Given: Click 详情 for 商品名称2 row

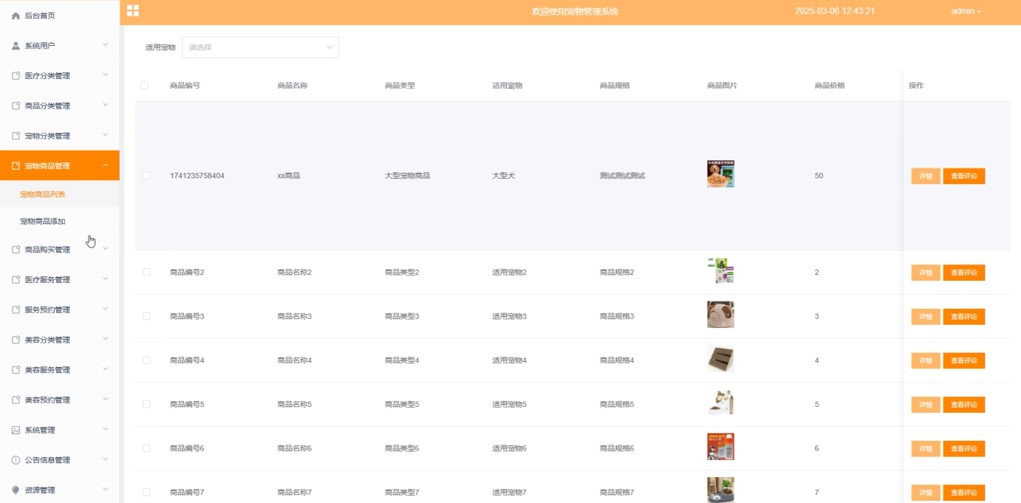Looking at the screenshot, I should tap(926, 273).
